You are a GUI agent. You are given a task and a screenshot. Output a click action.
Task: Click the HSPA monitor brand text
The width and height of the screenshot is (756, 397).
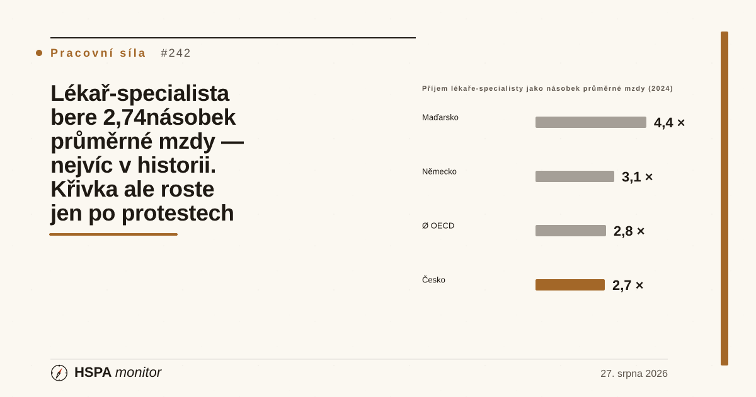pyautogui.click(x=118, y=372)
